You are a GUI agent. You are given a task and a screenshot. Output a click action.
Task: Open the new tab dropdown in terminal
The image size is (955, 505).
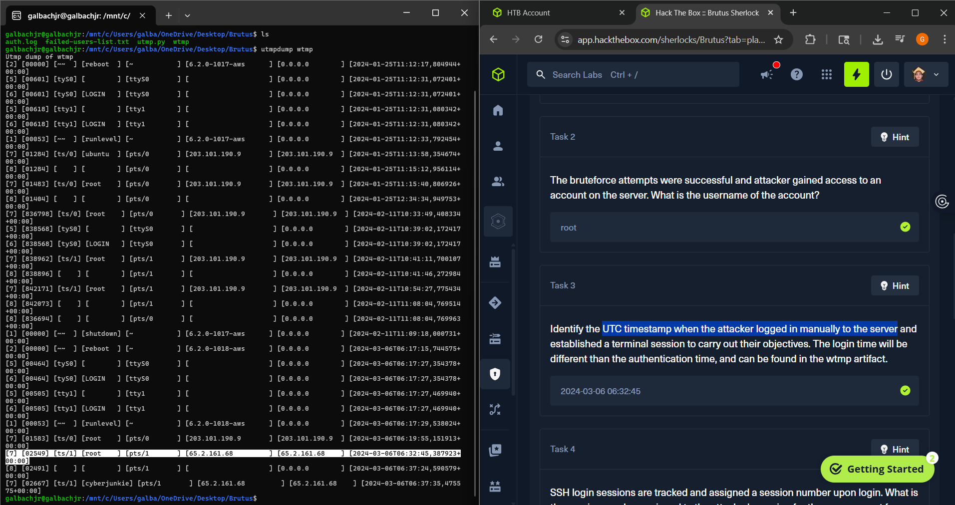pyautogui.click(x=187, y=15)
